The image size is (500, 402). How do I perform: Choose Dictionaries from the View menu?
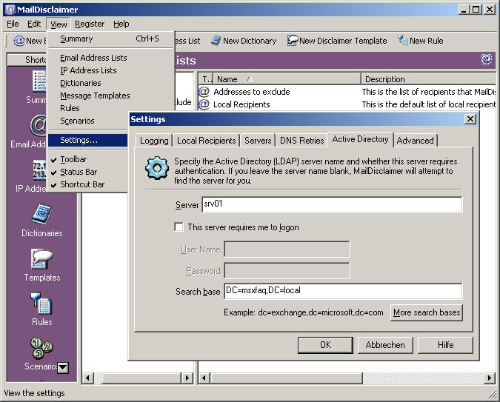pos(110,83)
